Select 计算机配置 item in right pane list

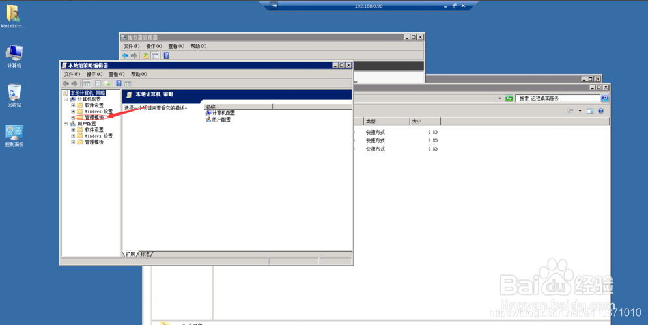point(220,113)
